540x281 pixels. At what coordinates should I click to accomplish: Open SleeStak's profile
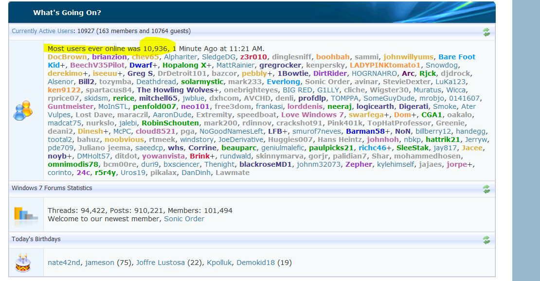[x=413, y=148]
